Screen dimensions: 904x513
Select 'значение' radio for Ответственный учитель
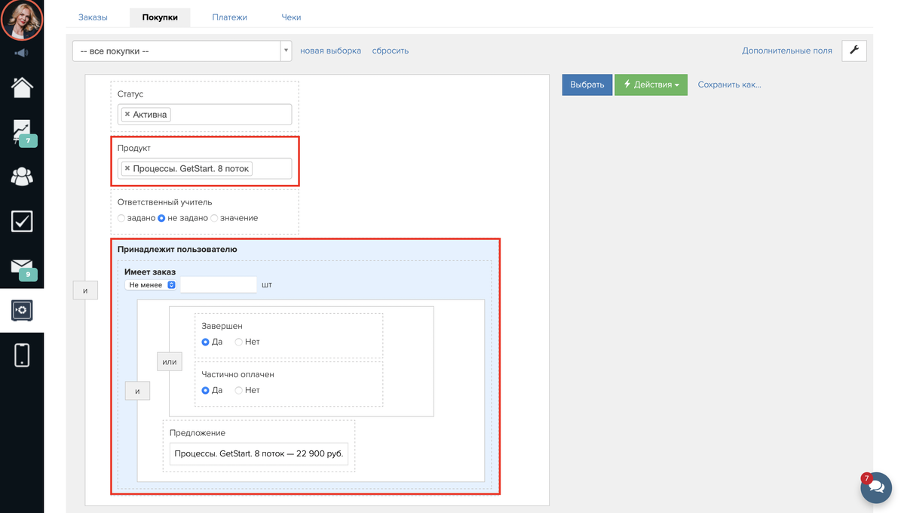click(x=214, y=218)
